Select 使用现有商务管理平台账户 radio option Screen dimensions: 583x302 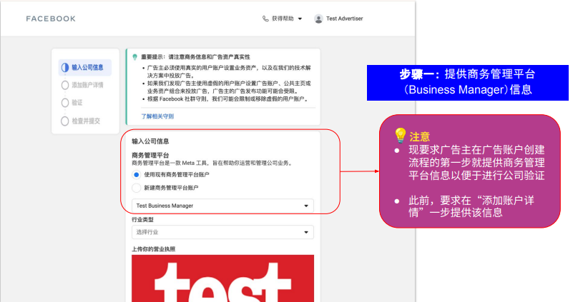(x=136, y=174)
